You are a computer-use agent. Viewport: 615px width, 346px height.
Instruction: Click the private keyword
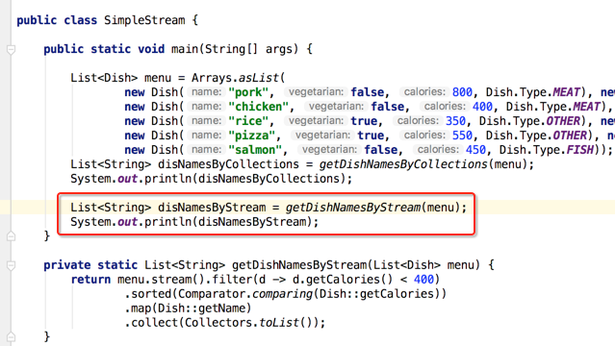(67, 265)
